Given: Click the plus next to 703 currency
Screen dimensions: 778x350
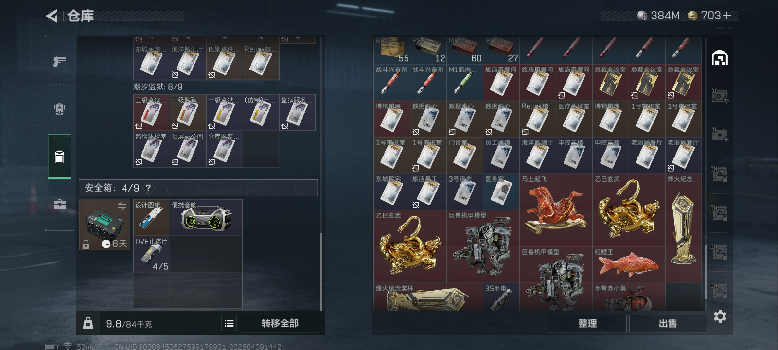Looking at the screenshot, I should tap(727, 16).
